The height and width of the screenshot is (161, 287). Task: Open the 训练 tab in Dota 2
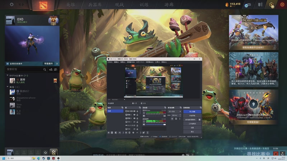pyautogui.click(x=144, y=5)
